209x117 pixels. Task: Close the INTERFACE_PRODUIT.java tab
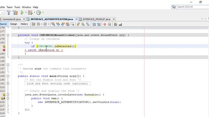tap(114, 19)
